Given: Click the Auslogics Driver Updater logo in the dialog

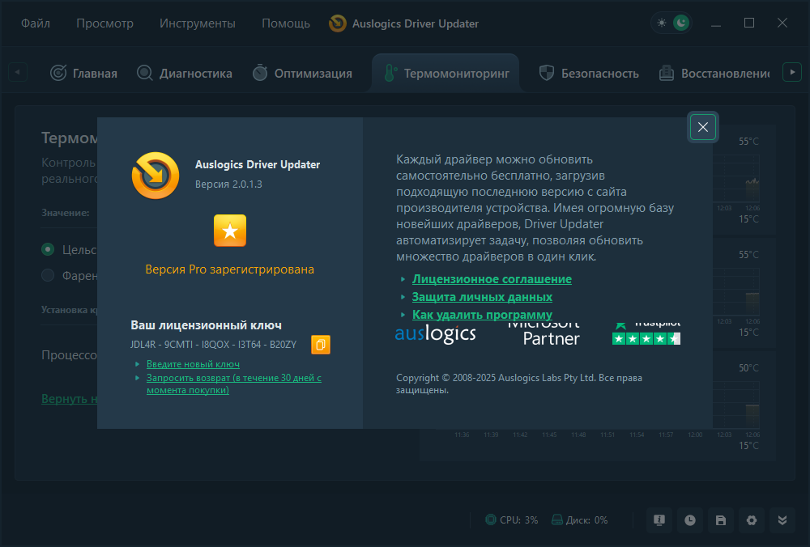Looking at the screenshot, I should pyautogui.click(x=156, y=176).
